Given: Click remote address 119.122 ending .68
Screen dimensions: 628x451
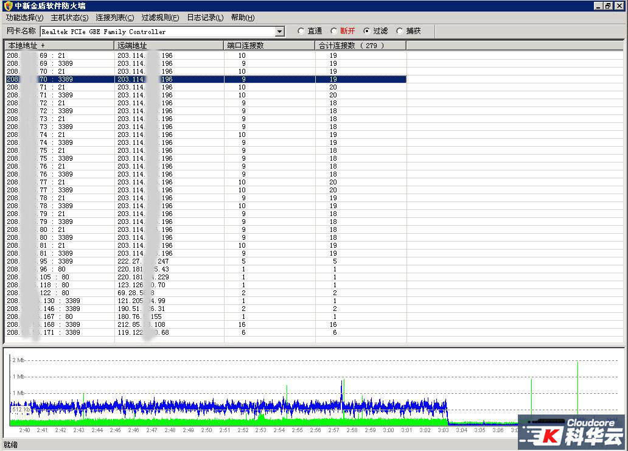Looking at the screenshot, I should point(143,332).
